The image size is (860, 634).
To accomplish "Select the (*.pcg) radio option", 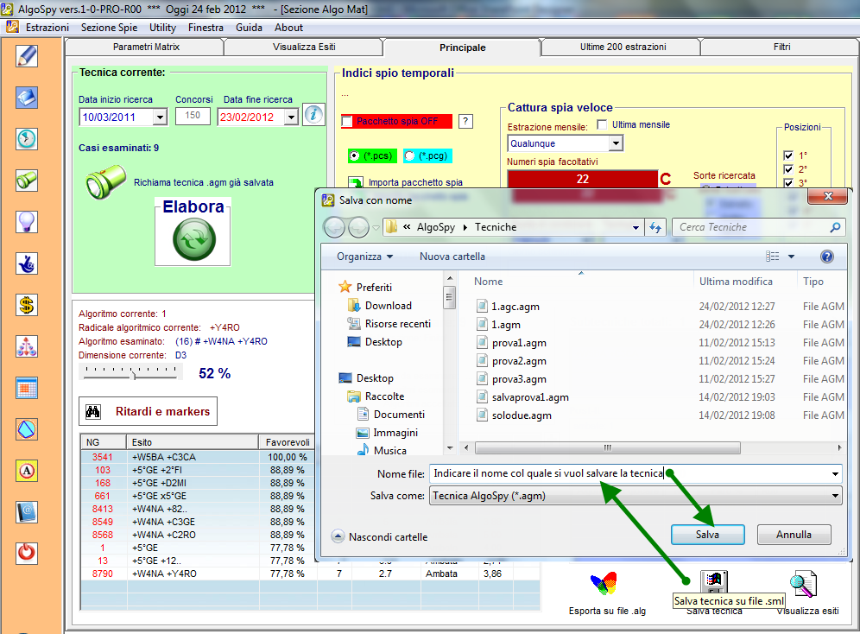I will coord(409,156).
